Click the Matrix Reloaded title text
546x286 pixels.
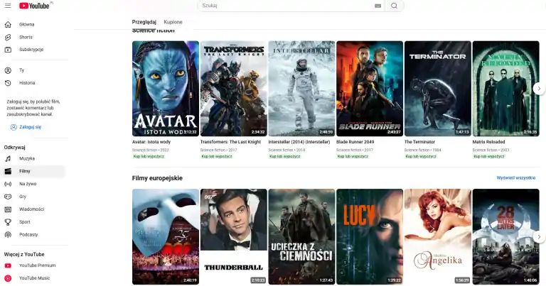pos(488,142)
